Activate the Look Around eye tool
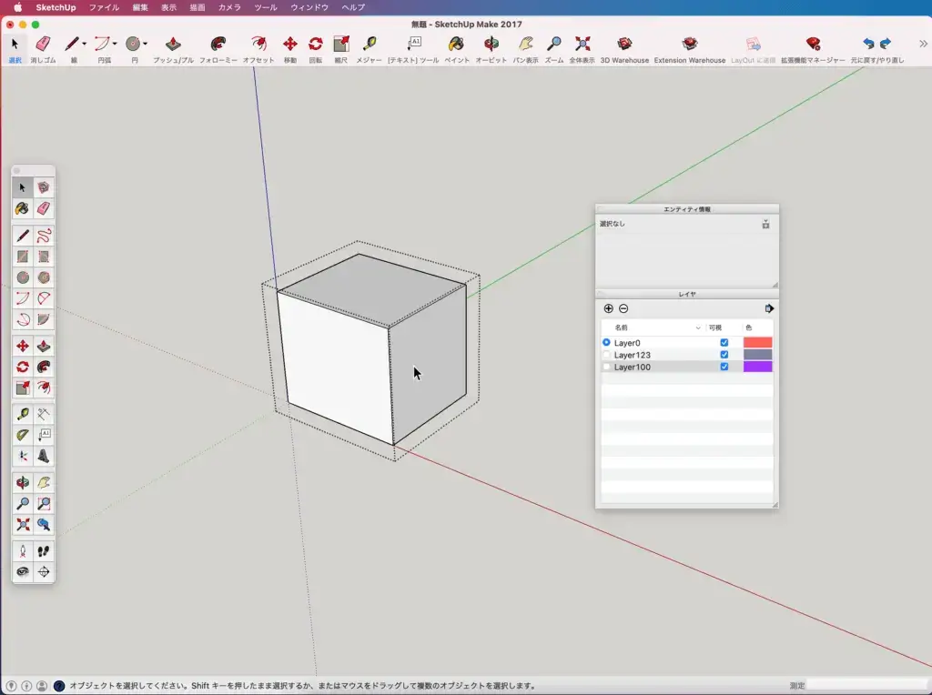 (22, 572)
